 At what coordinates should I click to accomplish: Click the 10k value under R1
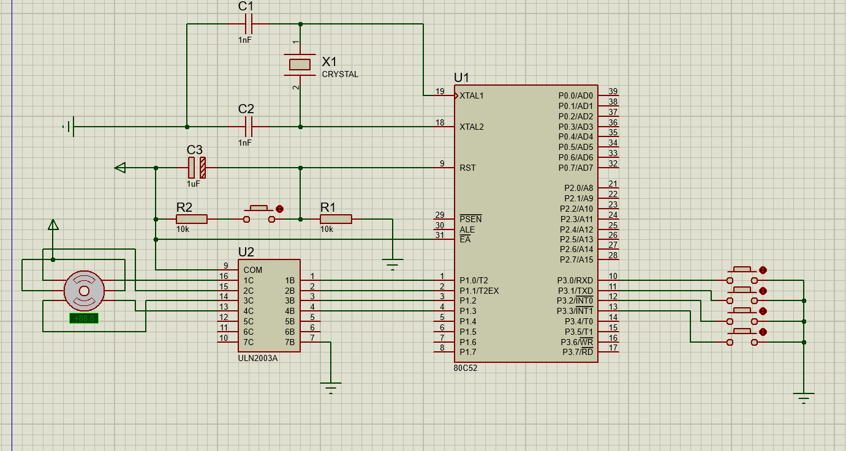(x=327, y=229)
